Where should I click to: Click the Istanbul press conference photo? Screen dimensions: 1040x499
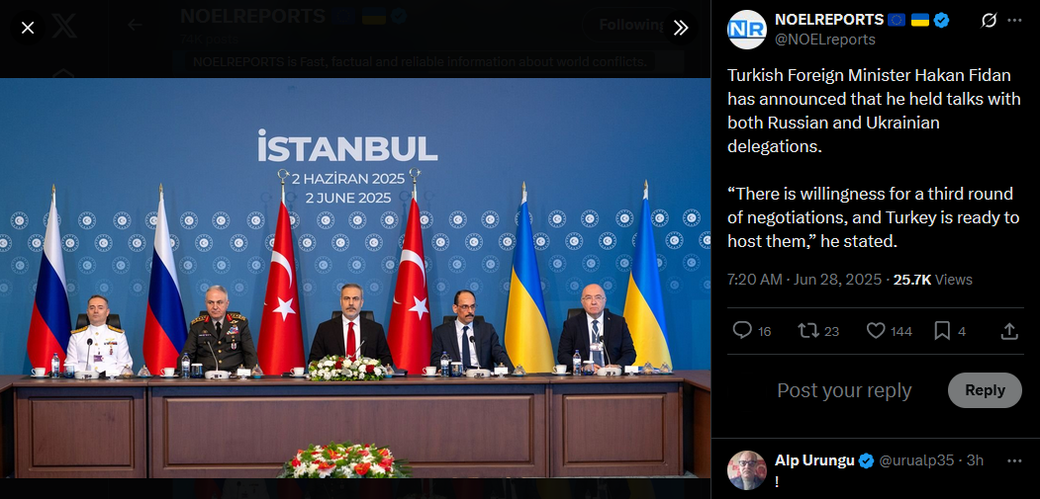[355, 279]
